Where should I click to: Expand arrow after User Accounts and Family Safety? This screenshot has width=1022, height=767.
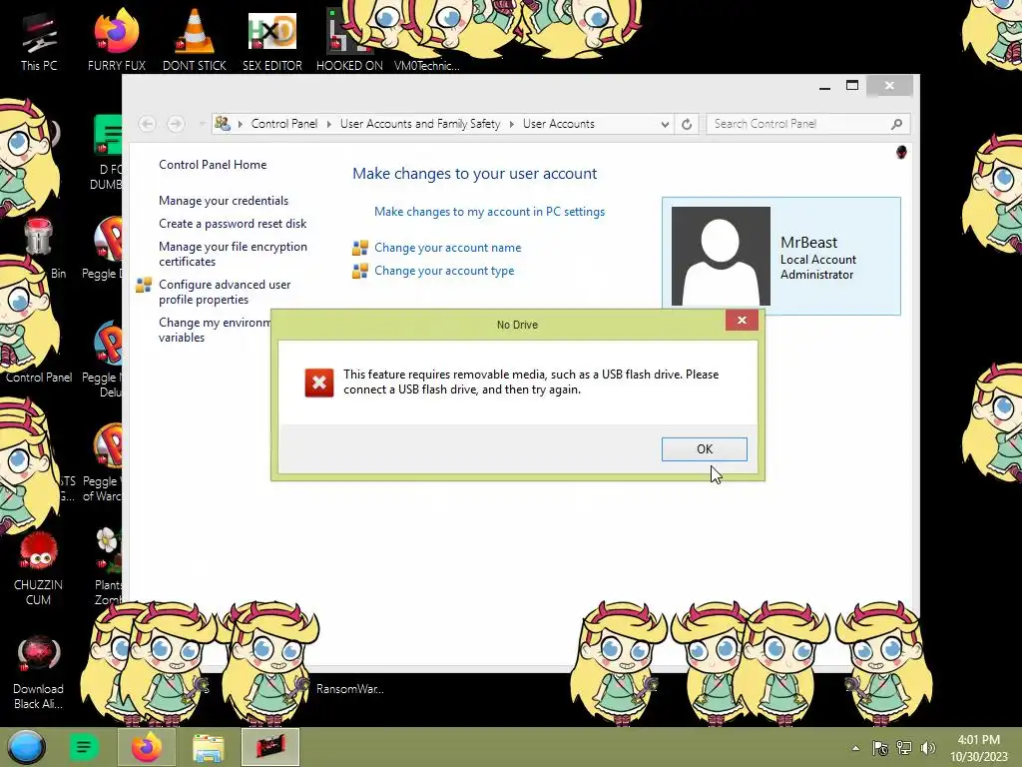point(512,124)
